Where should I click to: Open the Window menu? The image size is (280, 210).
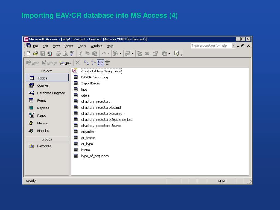[96, 46]
